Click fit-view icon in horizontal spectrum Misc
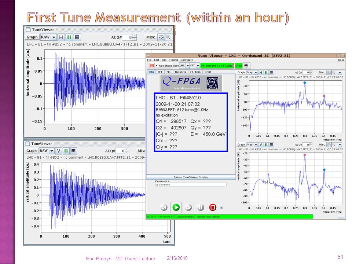 coord(329,73)
